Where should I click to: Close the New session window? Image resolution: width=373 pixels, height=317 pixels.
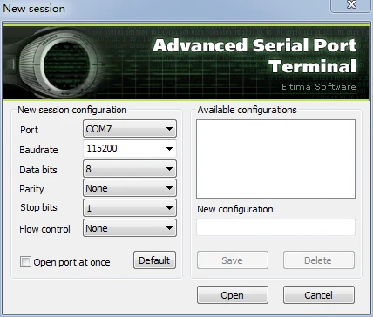pos(351,5)
